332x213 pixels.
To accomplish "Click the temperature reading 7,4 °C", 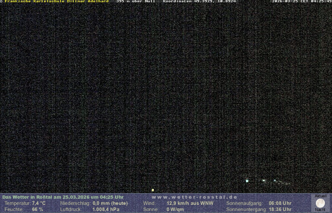I will [x=39, y=203].
